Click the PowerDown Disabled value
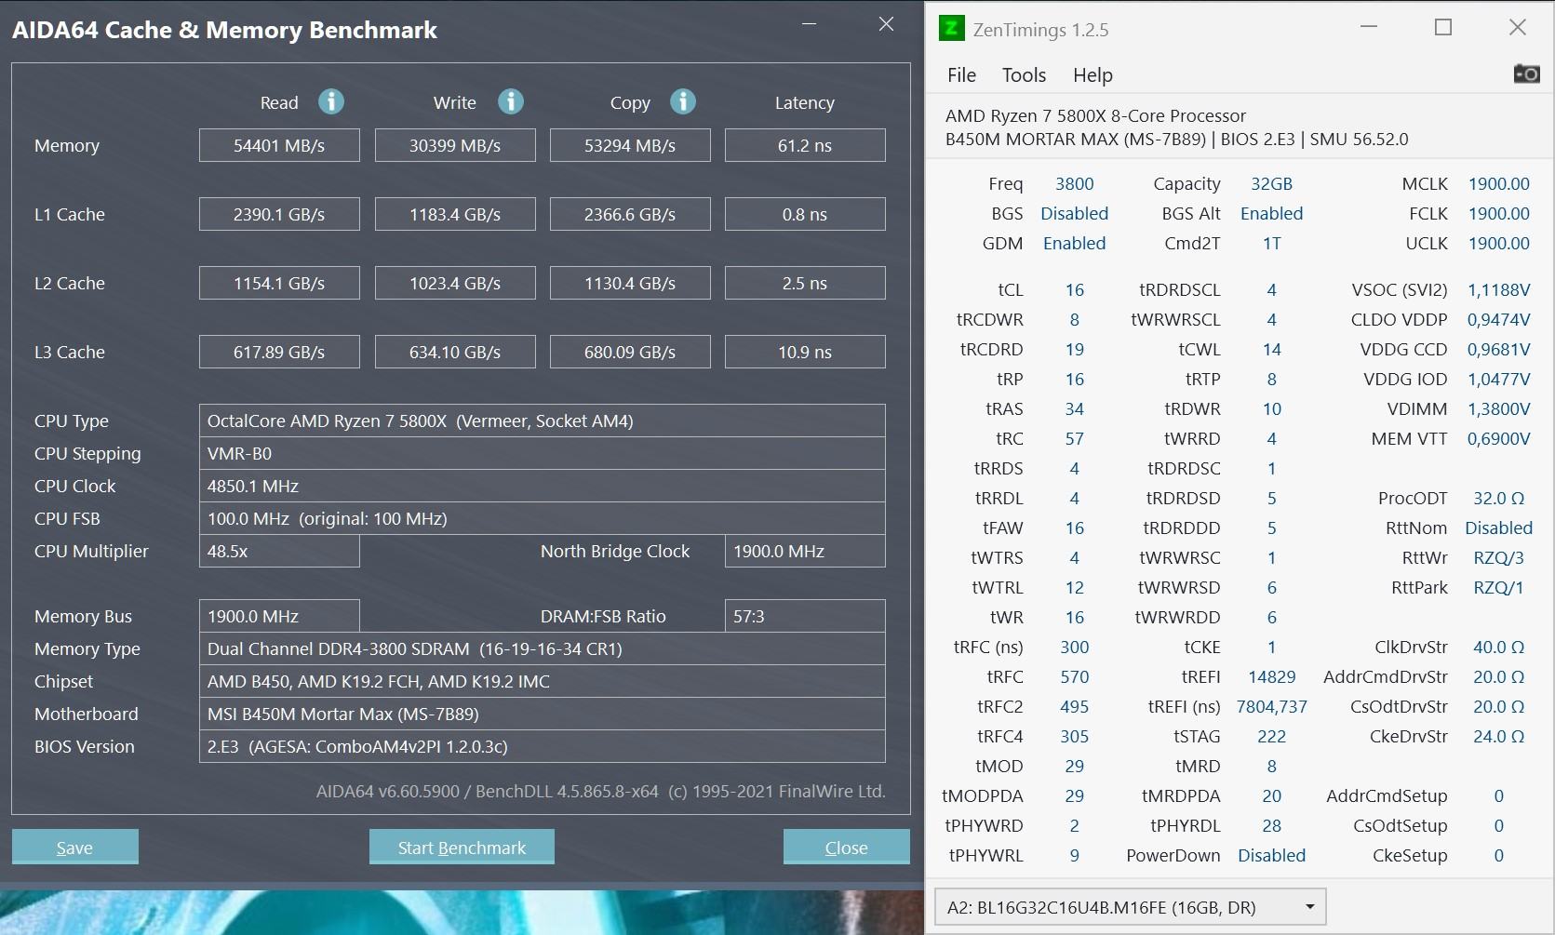This screenshot has height=935, width=1555. tap(1271, 855)
